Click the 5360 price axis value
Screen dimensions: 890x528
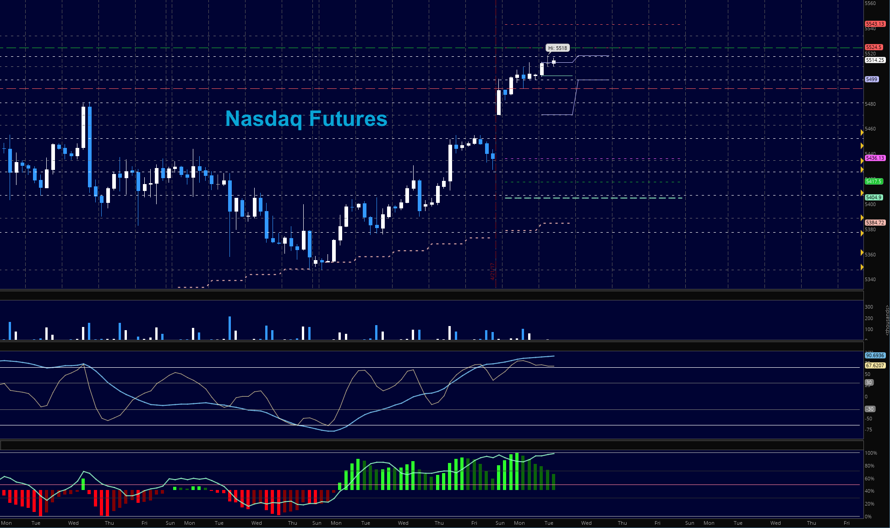tap(870, 255)
